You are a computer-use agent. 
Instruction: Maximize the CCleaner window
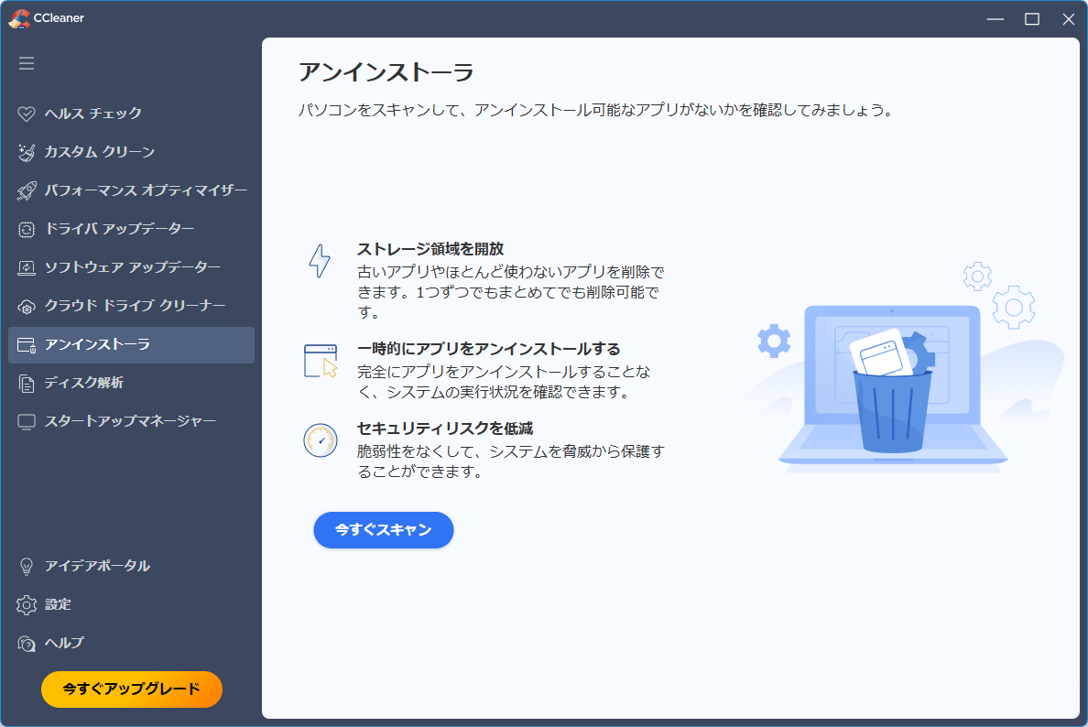(x=1032, y=19)
